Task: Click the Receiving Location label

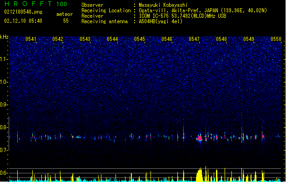Action: tap(106, 10)
